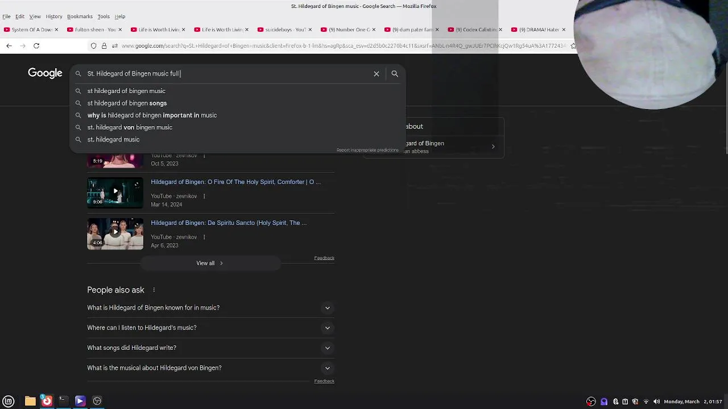Close the Codex Calixtinus tab

(500, 30)
